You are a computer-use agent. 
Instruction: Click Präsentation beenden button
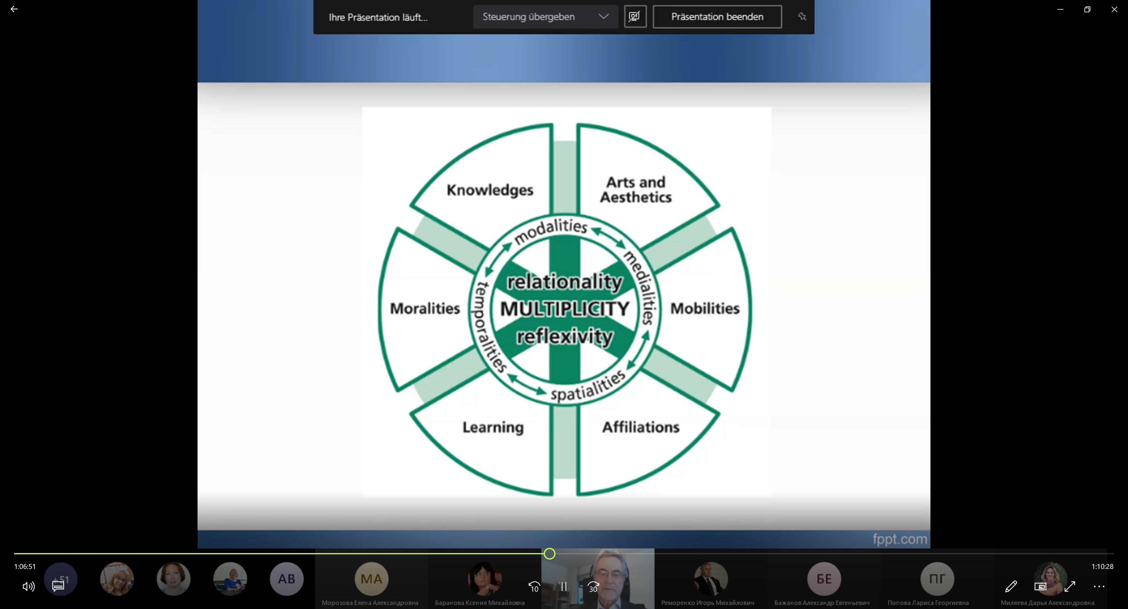(x=717, y=17)
